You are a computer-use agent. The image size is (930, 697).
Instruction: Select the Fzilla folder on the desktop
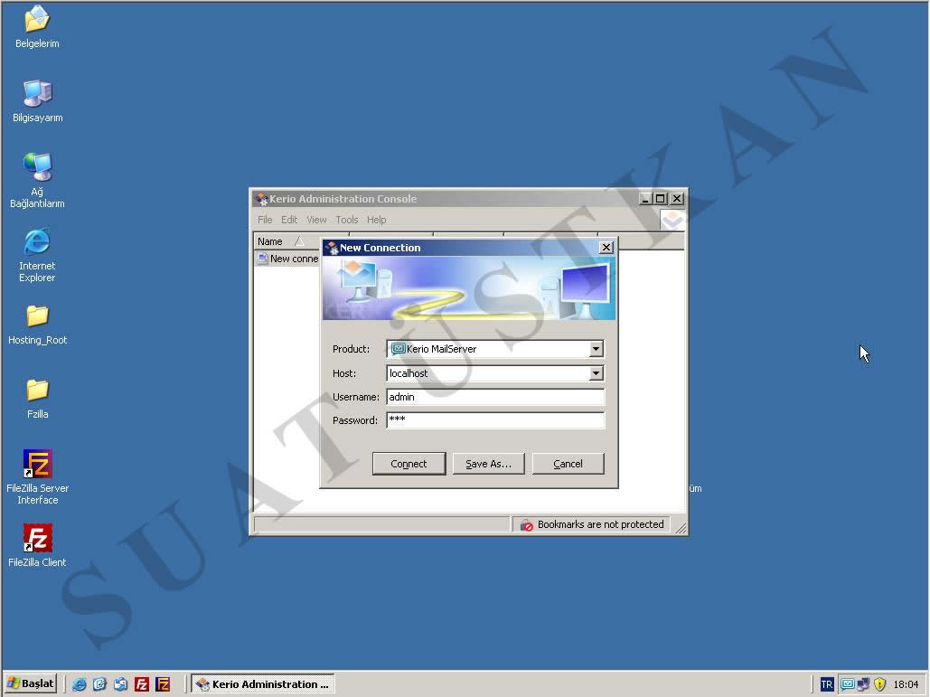coord(37,399)
